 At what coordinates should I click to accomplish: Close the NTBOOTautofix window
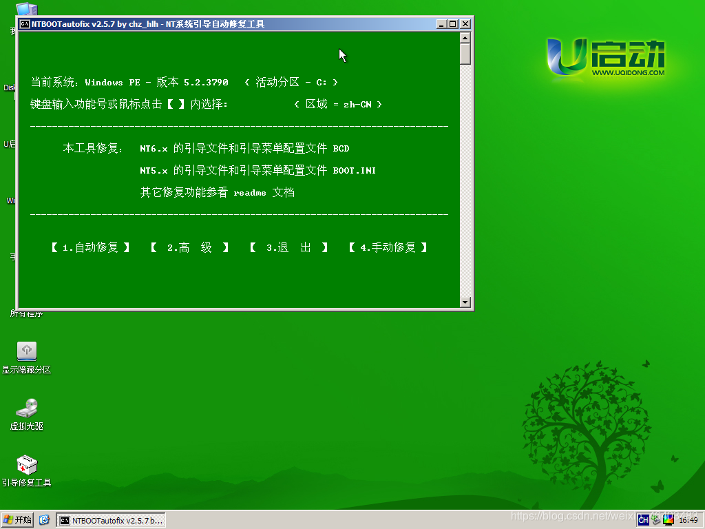click(465, 24)
